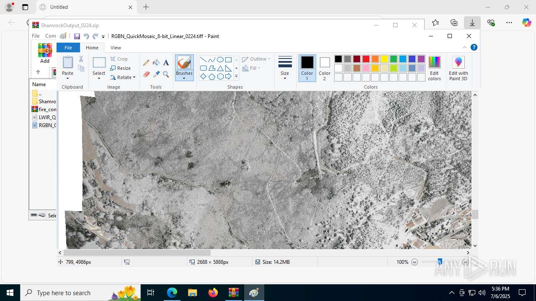Click the rectangular Select tool
536x301 pixels.
coord(99,63)
